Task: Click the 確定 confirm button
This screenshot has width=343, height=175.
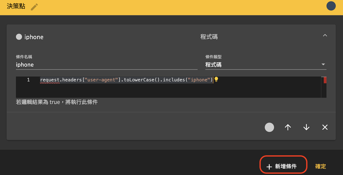Action: (x=321, y=166)
